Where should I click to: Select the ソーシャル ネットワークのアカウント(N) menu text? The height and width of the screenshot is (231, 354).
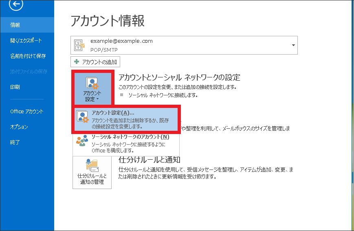130,137
